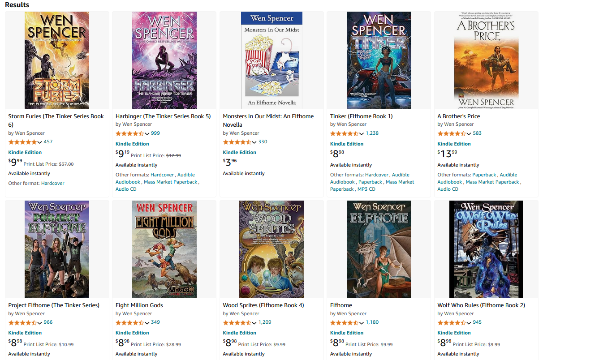
Task: View the 457 reviews for Storm Furies
Action: point(48,142)
